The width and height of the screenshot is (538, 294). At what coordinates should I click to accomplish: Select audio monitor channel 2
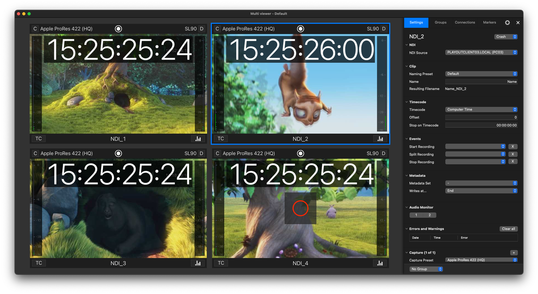429,215
